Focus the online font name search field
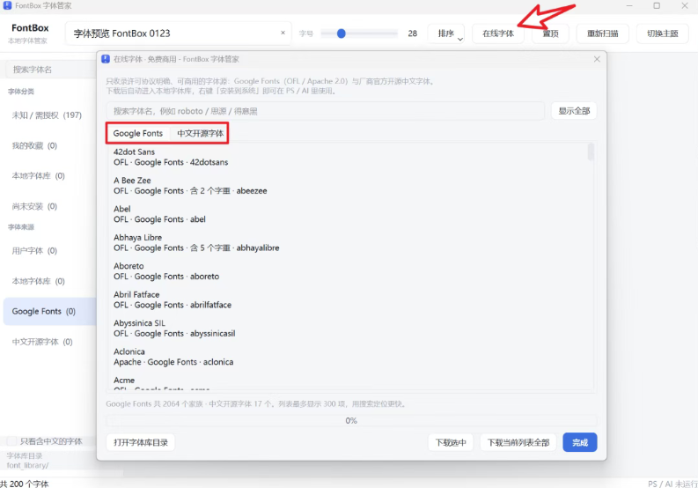Image resolution: width=698 pixels, height=488 pixels. [x=326, y=111]
